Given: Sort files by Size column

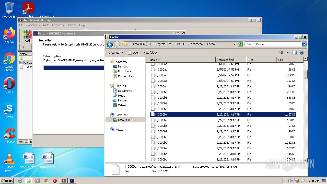Looking at the screenshot, I should click(287, 60).
